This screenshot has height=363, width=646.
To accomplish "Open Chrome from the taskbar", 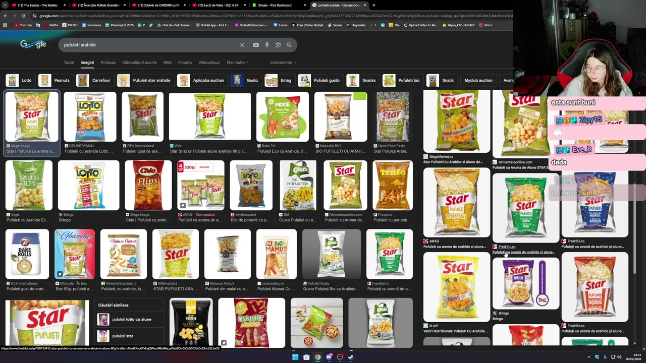I will 317,357.
